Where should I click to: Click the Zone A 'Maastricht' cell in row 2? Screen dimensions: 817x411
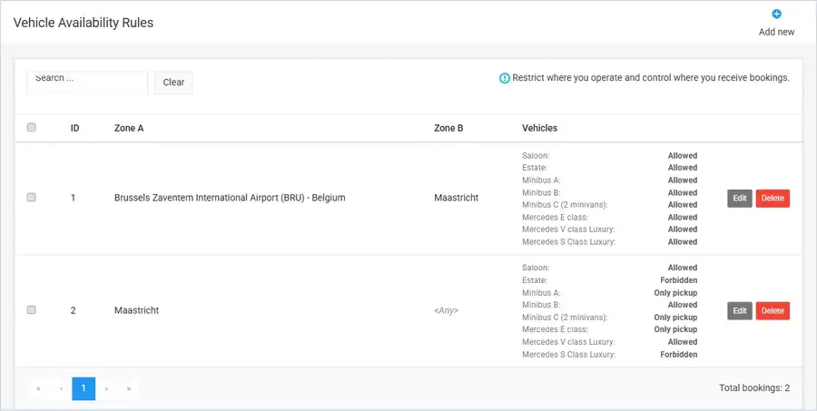click(x=136, y=310)
